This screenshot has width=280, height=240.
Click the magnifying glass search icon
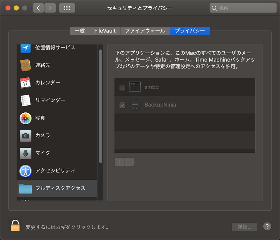[214, 8]
